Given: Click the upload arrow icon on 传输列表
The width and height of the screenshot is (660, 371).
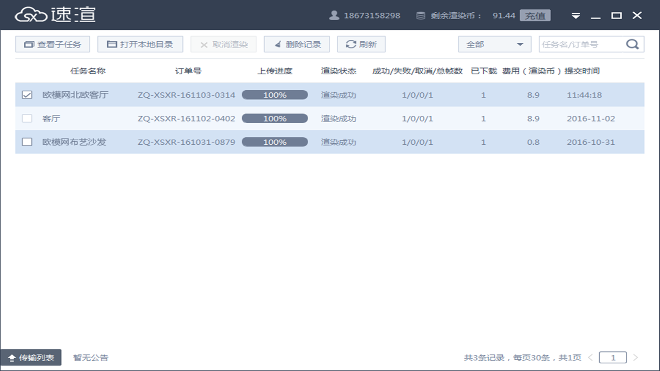Looking at the screenshot, I should [11, 357].
